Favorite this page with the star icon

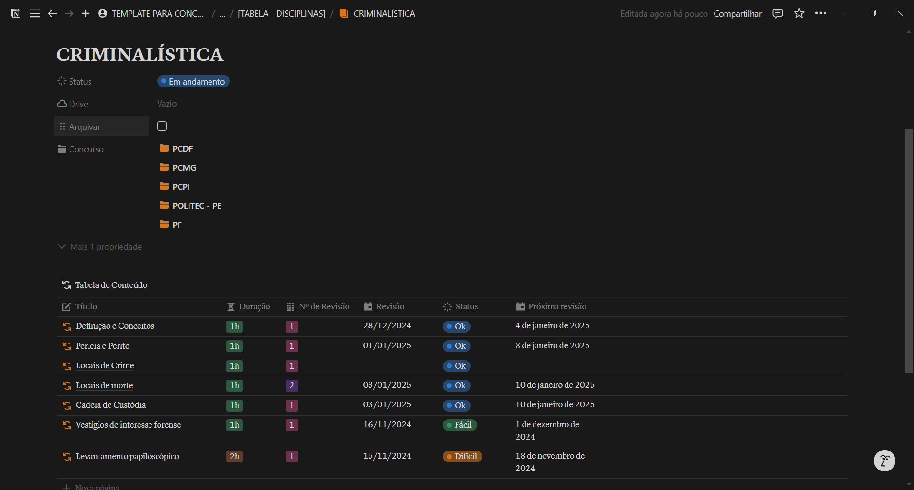(x=799, y=13)
